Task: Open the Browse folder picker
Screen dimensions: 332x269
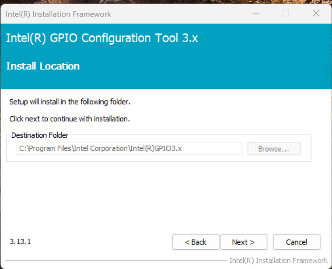Action: pyautogui.click(x=274, y=149)
